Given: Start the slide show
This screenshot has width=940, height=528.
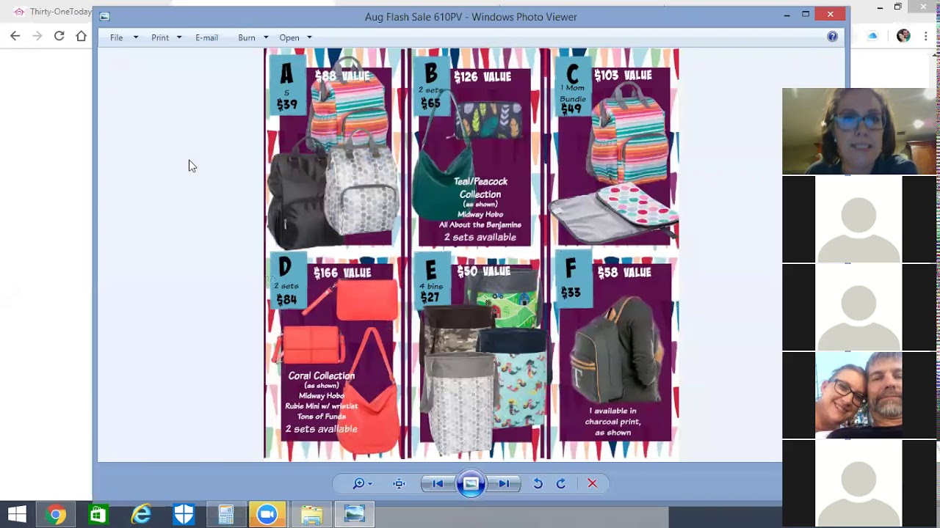Looking at the screenshot, I should pyautogui.click(x=471, y=483).
